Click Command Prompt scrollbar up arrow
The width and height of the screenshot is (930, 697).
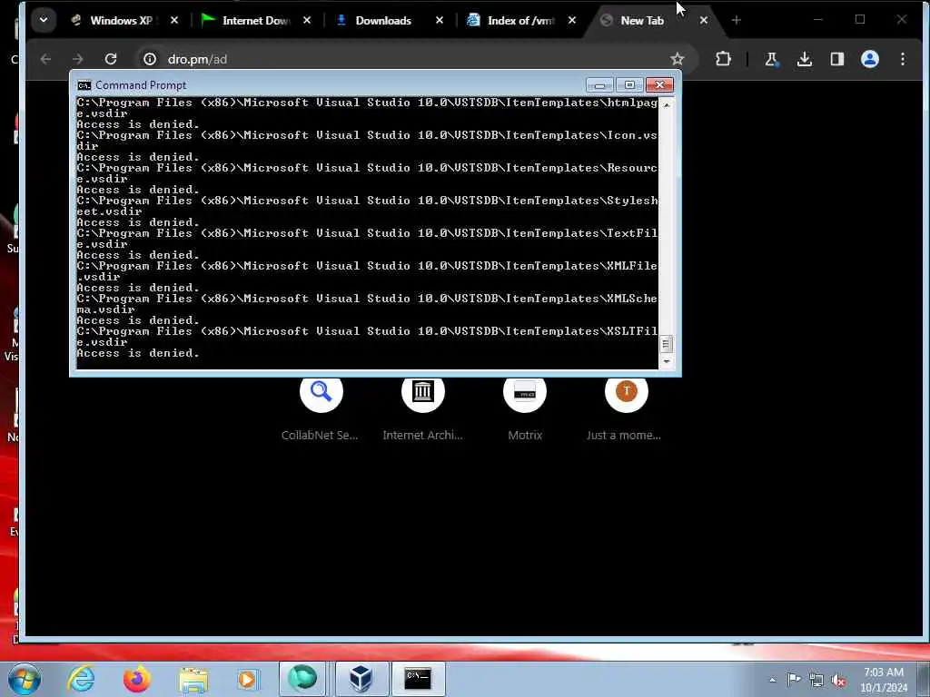pos(667,105)
